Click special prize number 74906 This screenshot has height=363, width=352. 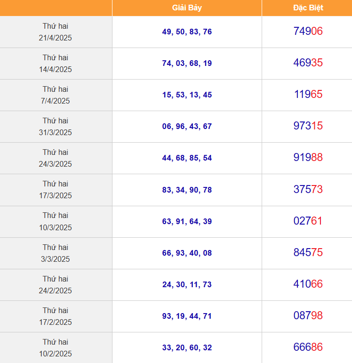(x=308, y=32)
